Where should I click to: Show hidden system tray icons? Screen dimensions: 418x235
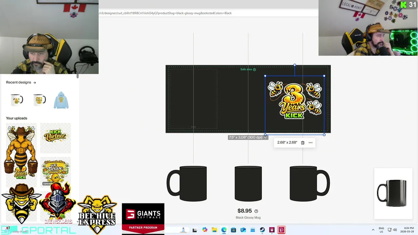pyautogui.click(x=373, y=230)
